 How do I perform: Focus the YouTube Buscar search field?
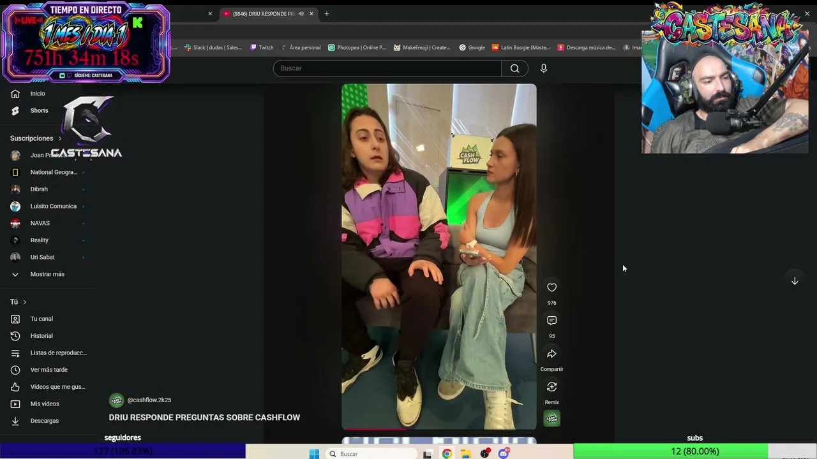(x=387, y=68)
